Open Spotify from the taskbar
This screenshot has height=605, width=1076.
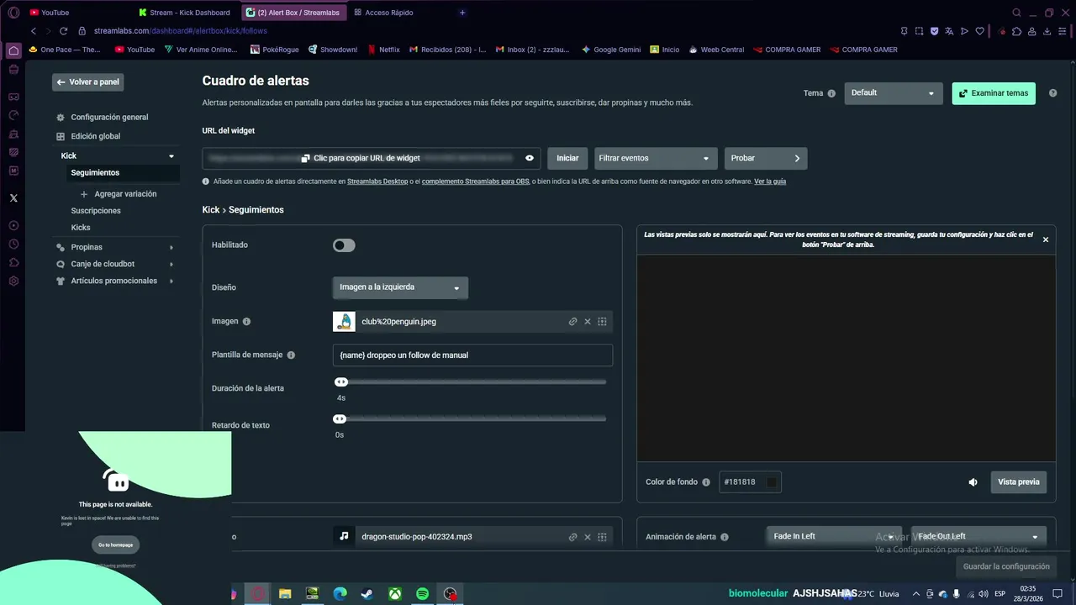(422, 594)
